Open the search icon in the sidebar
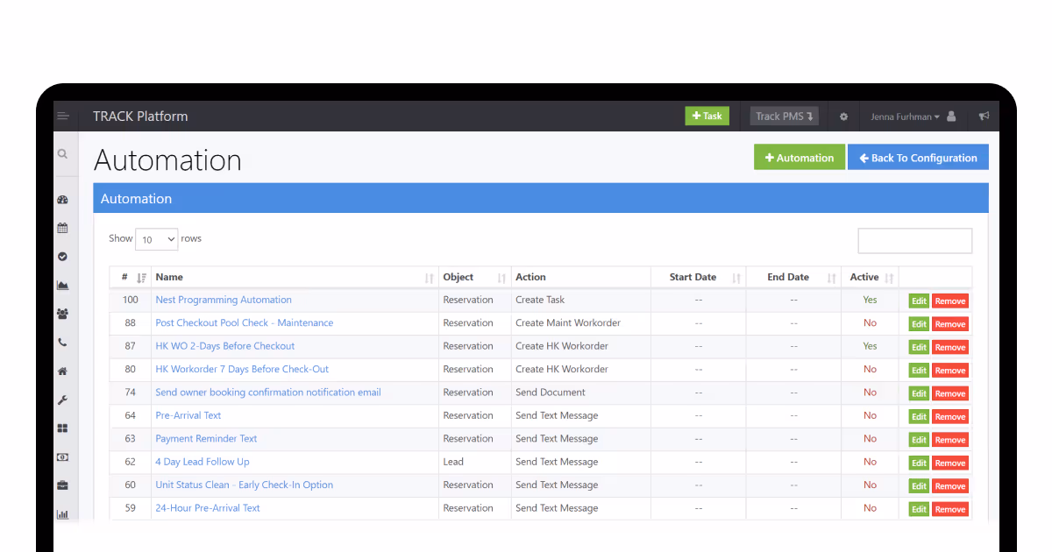The width and height of the screenshot is (1052, 552). click(62, 153)
